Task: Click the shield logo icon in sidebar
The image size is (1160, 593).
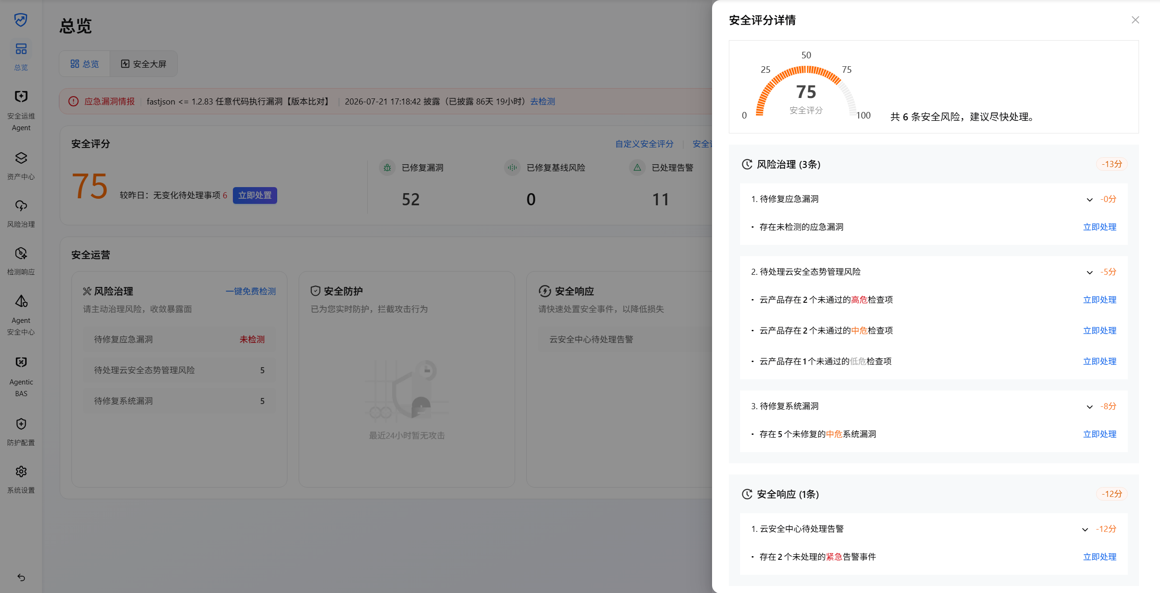Action: coord(21,20)
